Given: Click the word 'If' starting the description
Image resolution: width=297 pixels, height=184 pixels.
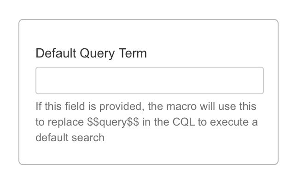Looking at the screenshot, I should click(x=39, y=107).
